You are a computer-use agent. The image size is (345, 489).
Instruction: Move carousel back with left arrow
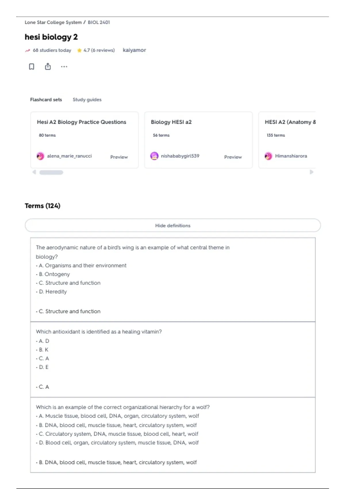coord(34,172)
